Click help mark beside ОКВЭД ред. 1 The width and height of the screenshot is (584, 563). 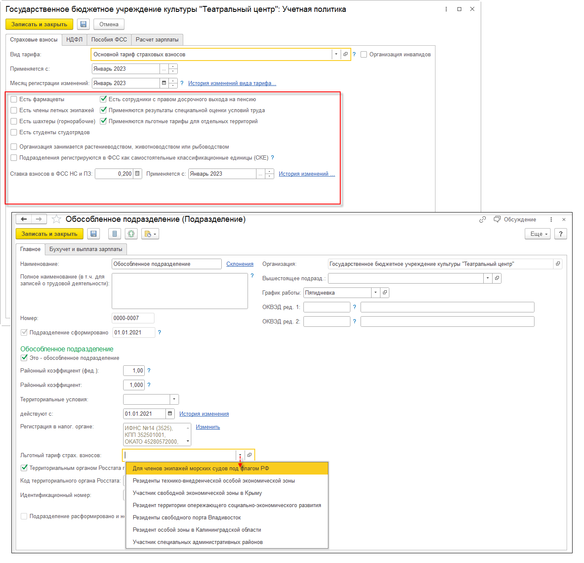pyautogui.click(x=355, y=307)
